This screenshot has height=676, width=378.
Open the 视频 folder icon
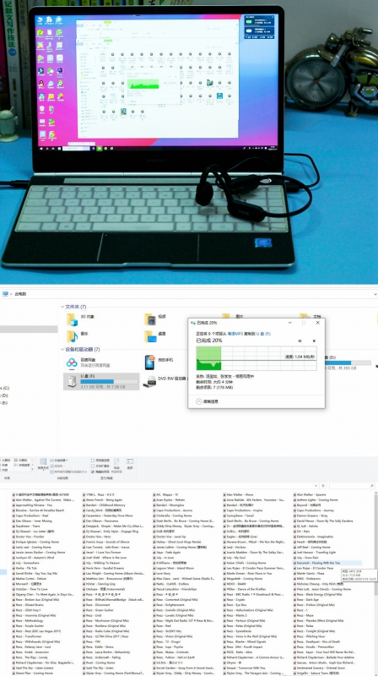point(150,319)
